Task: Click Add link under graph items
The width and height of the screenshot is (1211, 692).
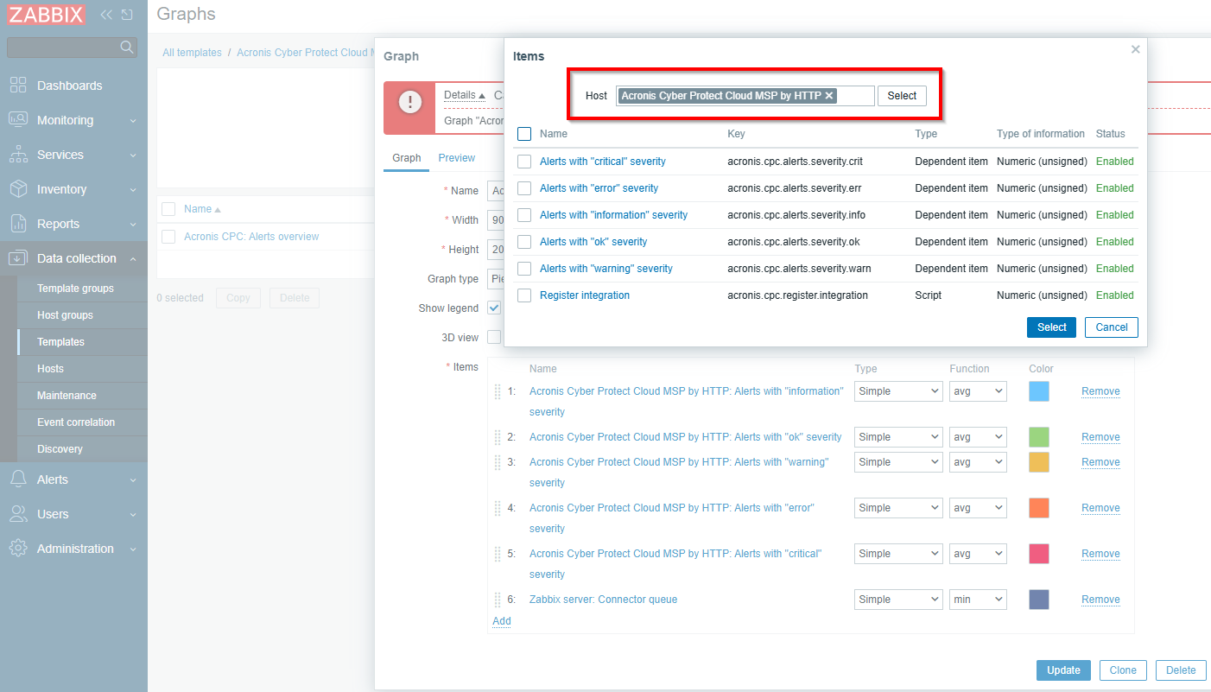Action: tap(501, 621)
